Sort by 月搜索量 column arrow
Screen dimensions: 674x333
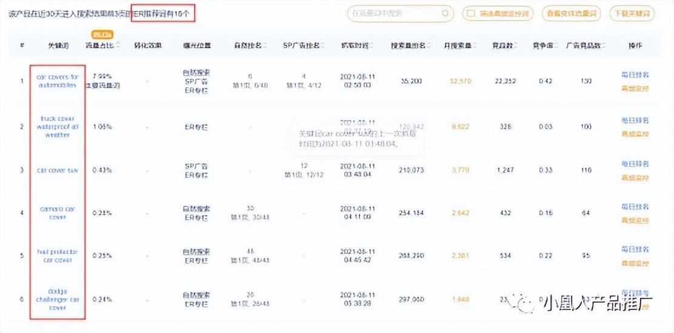click(474, 45)
